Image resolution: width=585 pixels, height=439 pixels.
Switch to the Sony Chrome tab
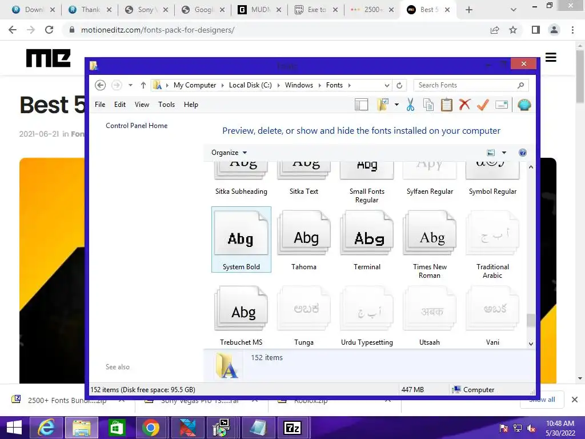click(146, 10)
